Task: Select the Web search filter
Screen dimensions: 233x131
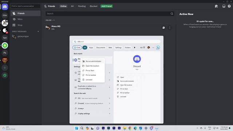Action: point(110,48)
